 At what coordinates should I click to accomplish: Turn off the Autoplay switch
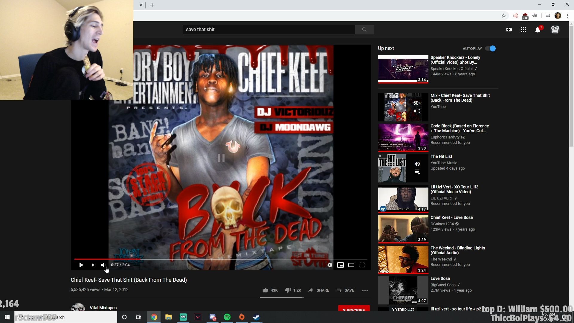tap(490, 48)
